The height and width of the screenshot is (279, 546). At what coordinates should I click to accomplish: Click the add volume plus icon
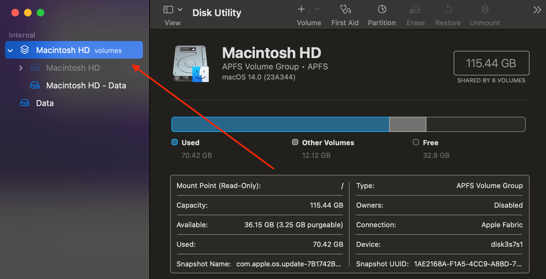pyautogui.click(x=301, y=9)
